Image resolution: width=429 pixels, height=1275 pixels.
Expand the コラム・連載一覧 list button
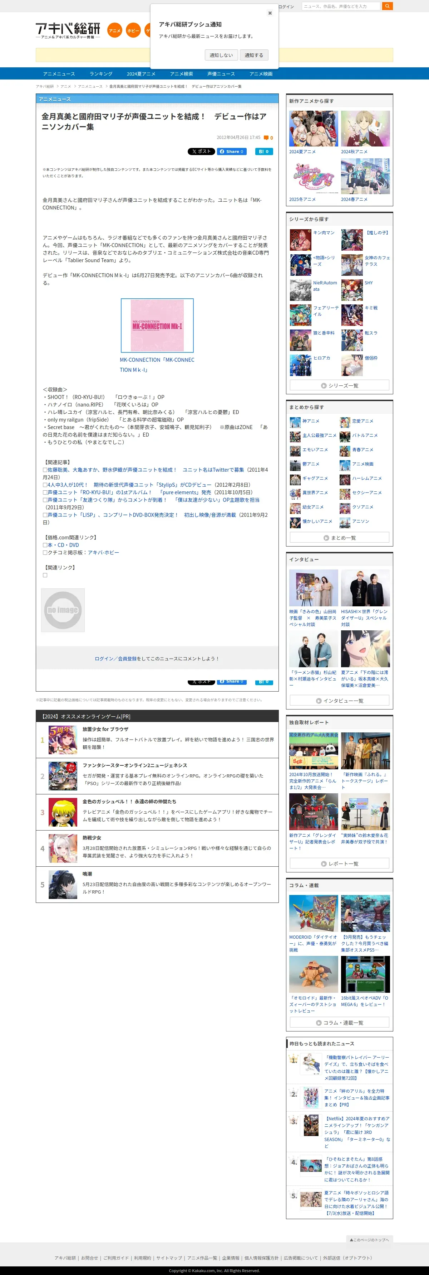click(x=340, y=1022)
